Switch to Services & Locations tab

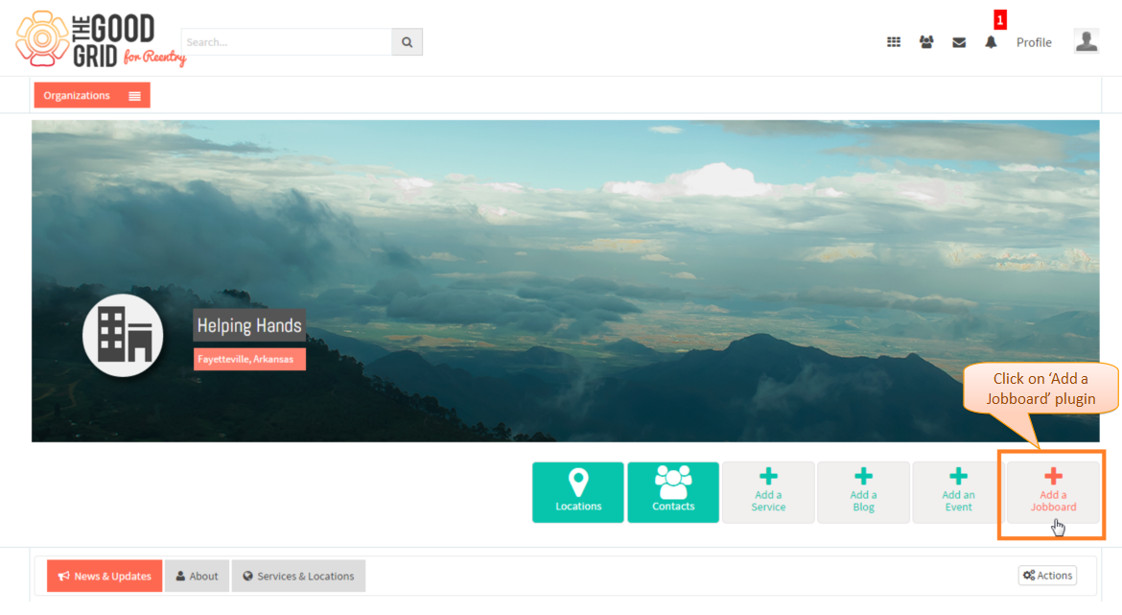pyautogui.click(x=298, y=576)
